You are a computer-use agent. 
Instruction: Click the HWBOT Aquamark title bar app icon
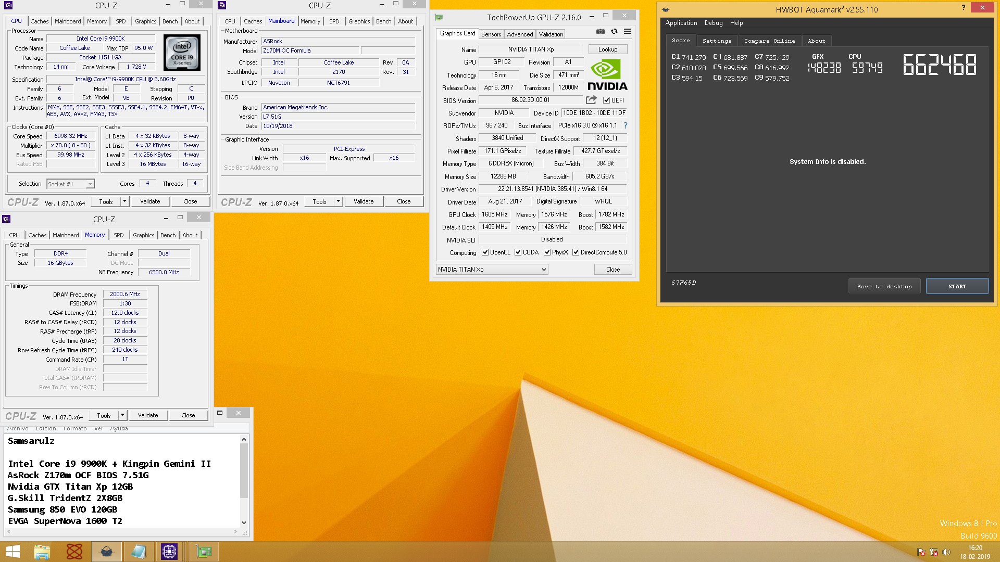(x=666, y=9)
